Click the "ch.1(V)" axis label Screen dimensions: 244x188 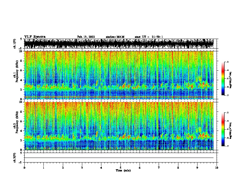coord(15,44)
